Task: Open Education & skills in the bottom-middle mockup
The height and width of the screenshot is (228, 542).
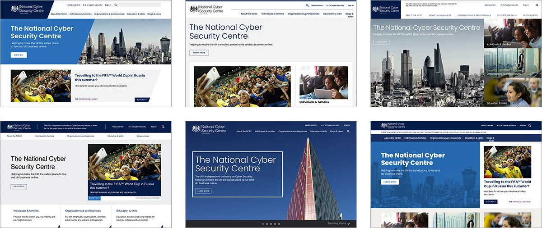Action: click(319, 131)
